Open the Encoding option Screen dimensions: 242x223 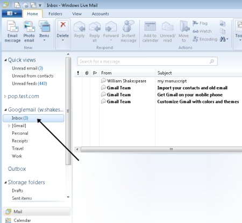(205, 39)
